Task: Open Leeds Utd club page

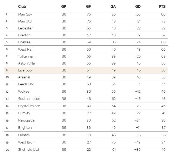Action: pyautogui.click(x=26, y=84)
